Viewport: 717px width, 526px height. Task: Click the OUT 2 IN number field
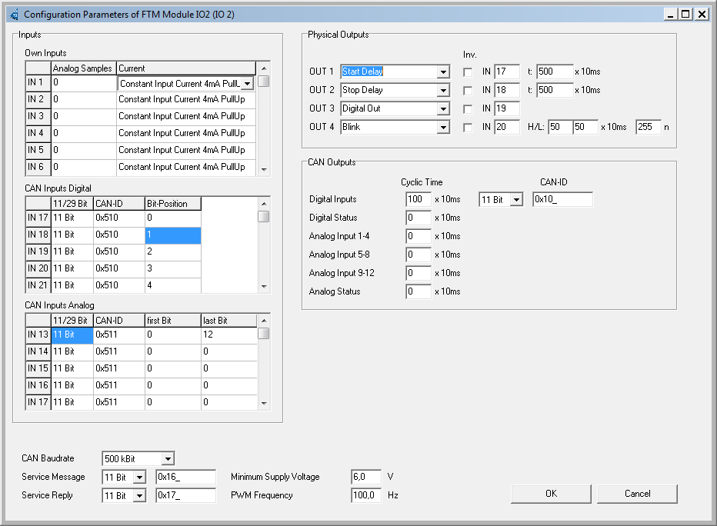507,90
